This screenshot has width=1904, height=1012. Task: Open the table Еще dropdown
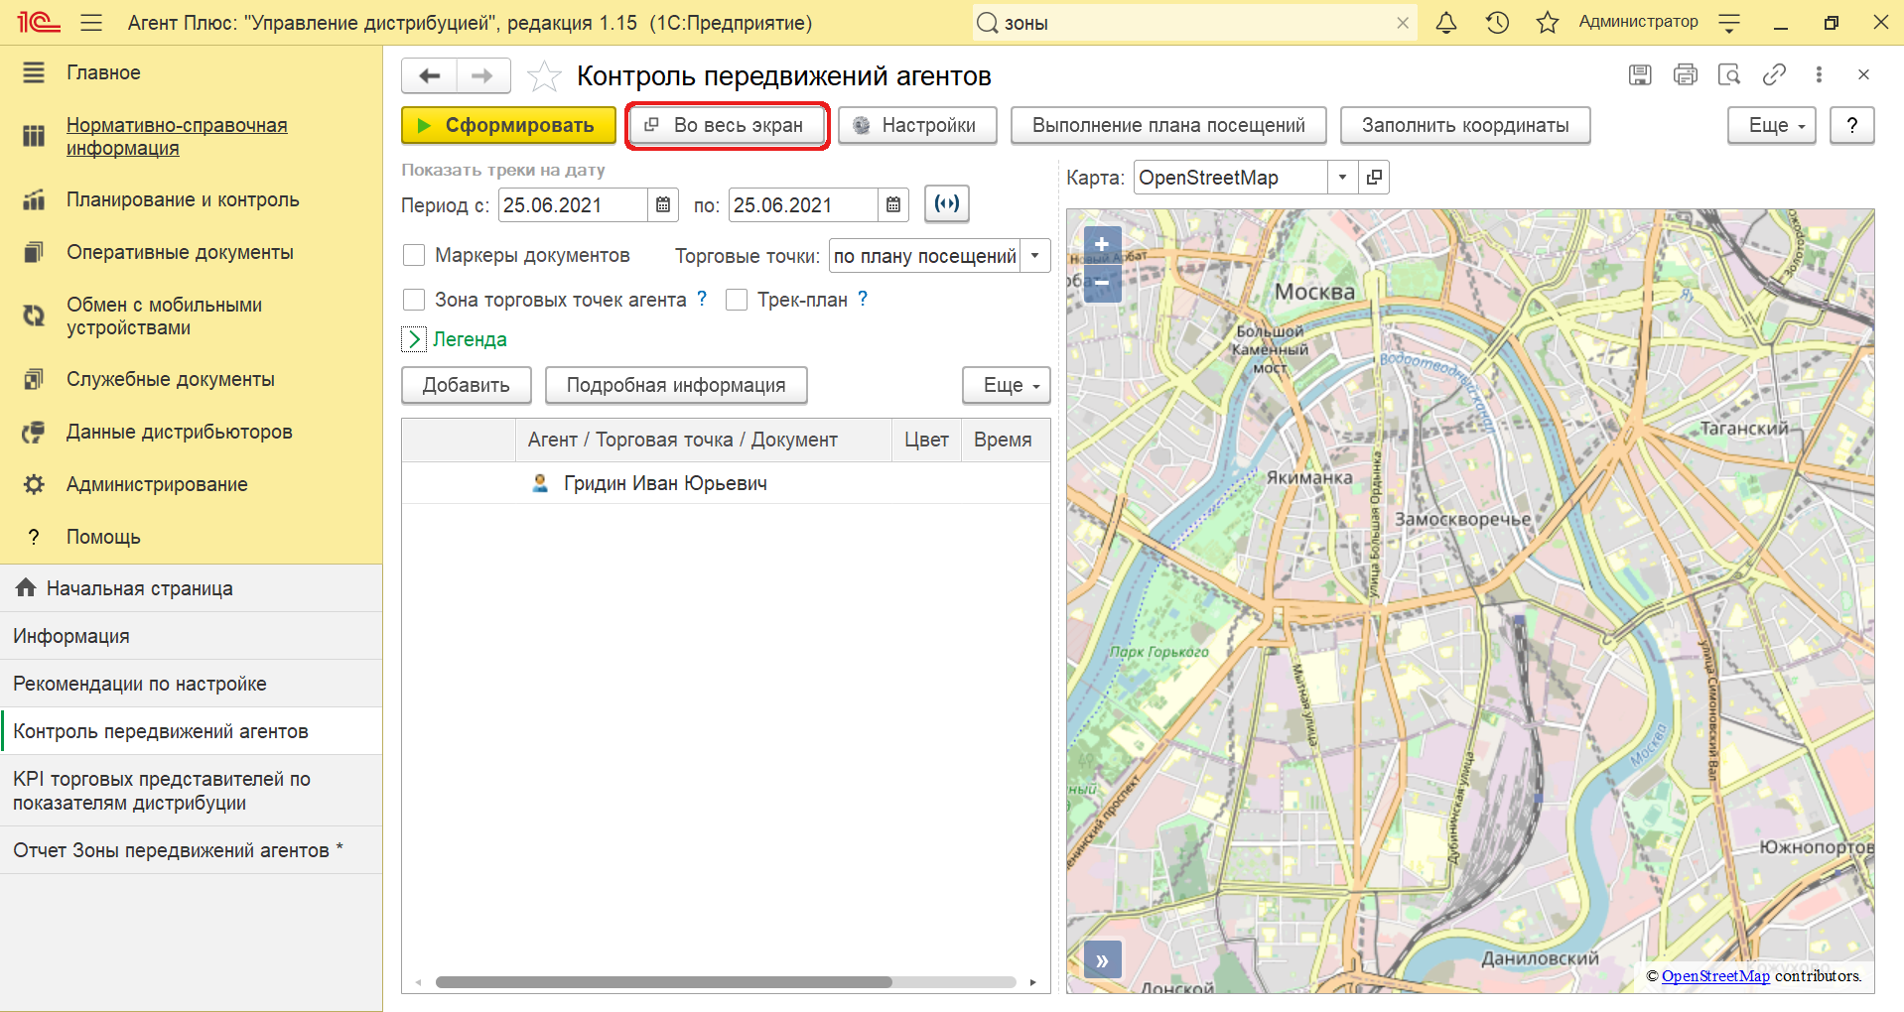pyautogui.click(x=1007, y=385)
